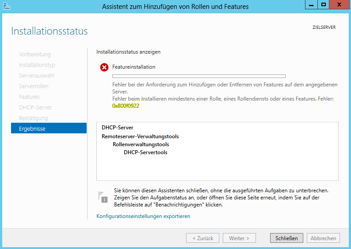Select the Bestätigung step in the sidebar

(33, 118)
